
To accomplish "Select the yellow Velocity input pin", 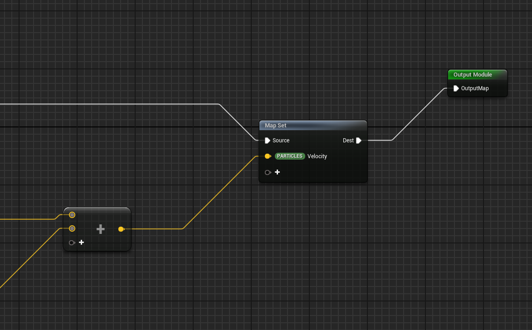I will [x=268, y=156].
